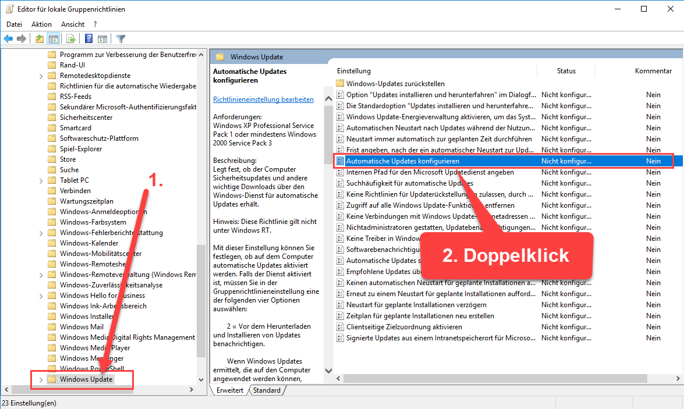Expand the Windows Update tree node
This screenshot has width=684, height=409.
click(41, 379)
